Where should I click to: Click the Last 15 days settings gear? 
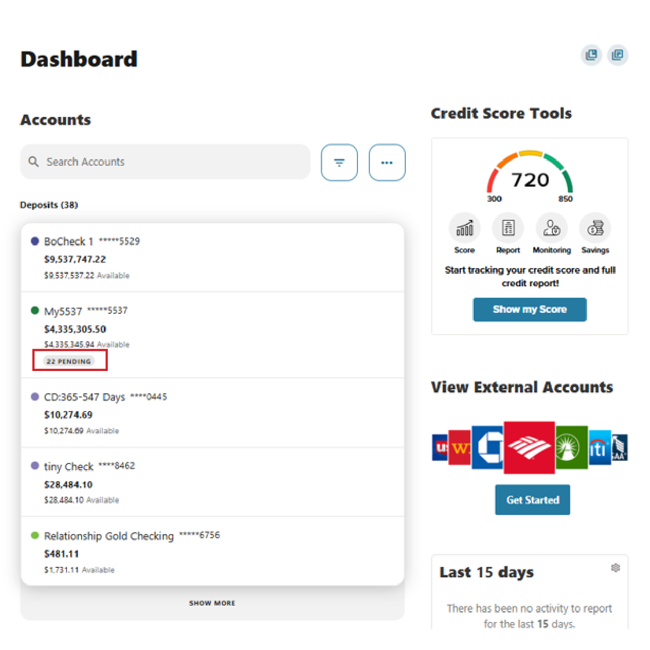[x=616, y=568]
